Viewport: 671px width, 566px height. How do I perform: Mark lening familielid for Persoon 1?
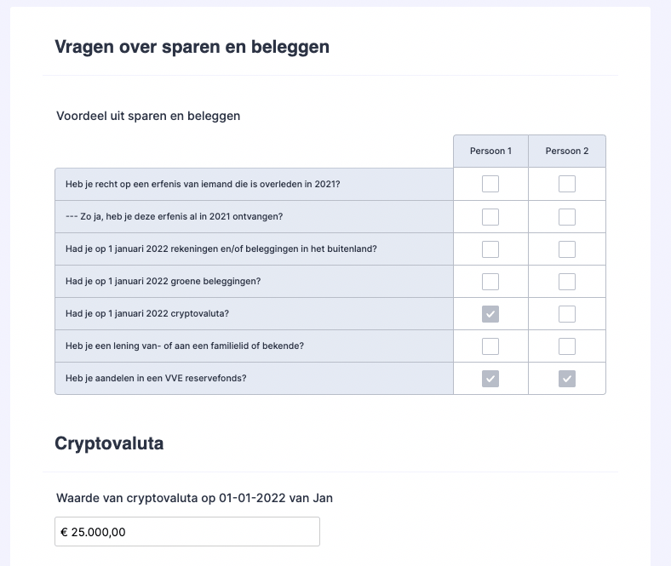(490, 346)
